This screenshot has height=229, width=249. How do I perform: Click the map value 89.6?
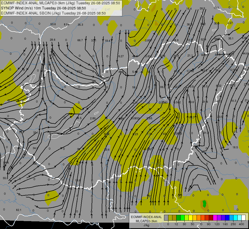coord(191,102)
